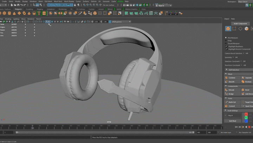Select the object selection cube icon
253x143 pixels.
[228, 29]
